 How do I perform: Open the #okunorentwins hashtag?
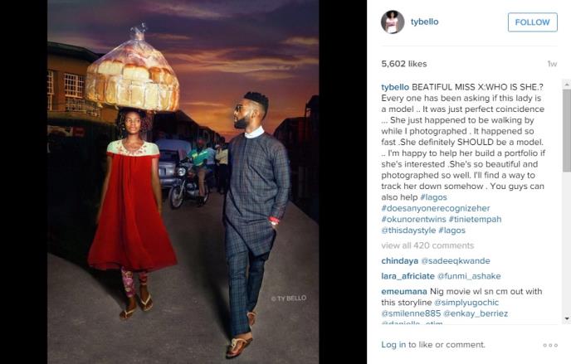click(413, 219)
